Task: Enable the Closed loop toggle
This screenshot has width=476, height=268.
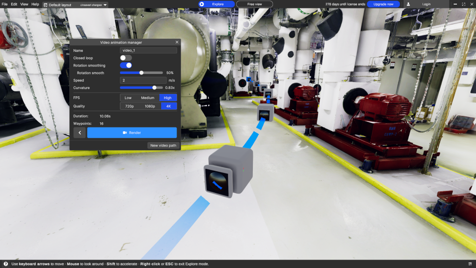Action: [126, 58]
